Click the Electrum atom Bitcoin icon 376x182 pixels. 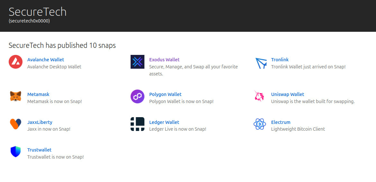point(259,124)
